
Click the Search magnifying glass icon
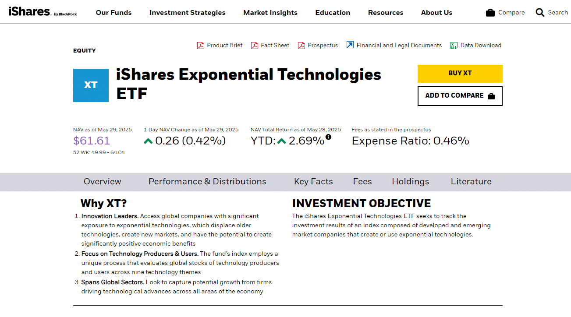(540, 13)
